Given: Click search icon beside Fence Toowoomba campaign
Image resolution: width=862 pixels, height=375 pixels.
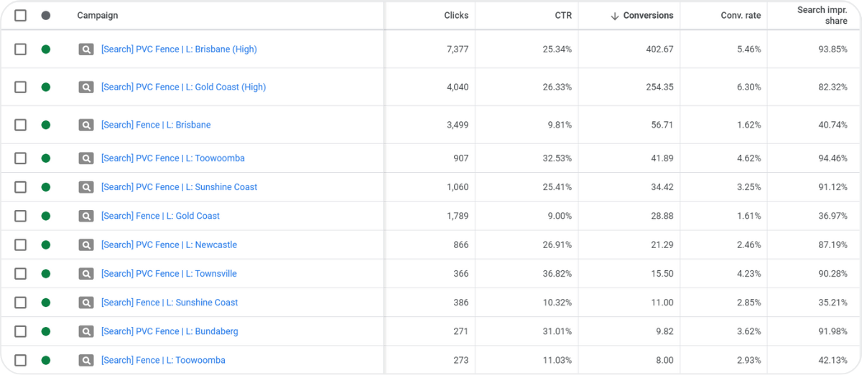Looking at the screenshot, I should tap(86, 360).
